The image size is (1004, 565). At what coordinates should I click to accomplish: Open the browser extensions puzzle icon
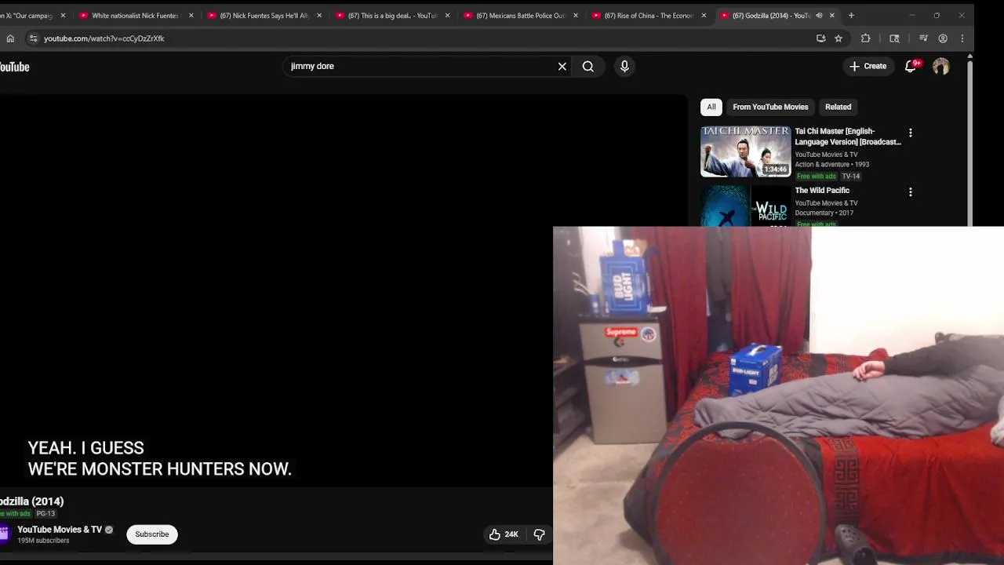tap(866, 38)
